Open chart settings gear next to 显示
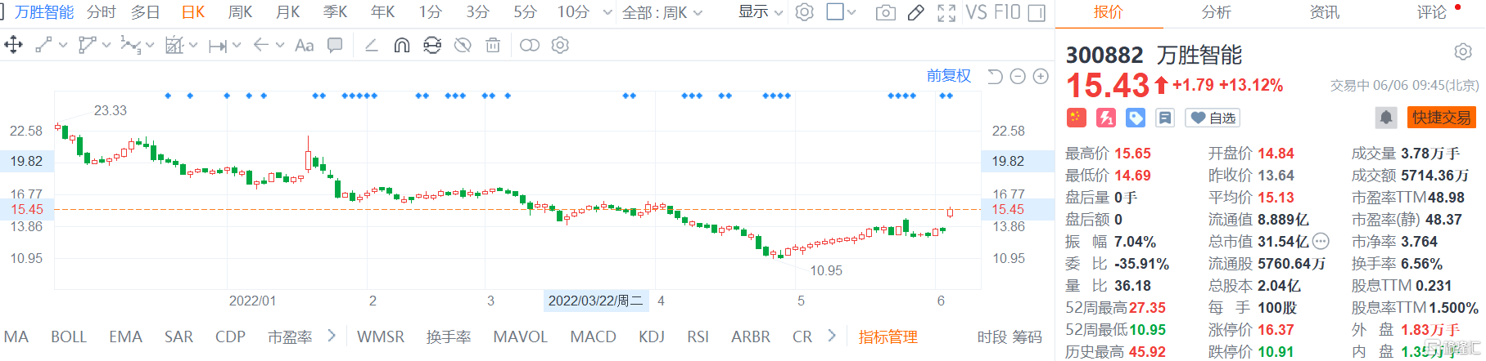This screenshot has height=361, width=1486. pyautogui.click(x=805, y=12)
